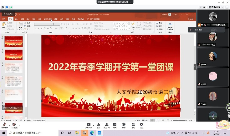Click the Share Screen icon
Image resolution: width=230 pixels, height=136 pixels.
[89, 125]
